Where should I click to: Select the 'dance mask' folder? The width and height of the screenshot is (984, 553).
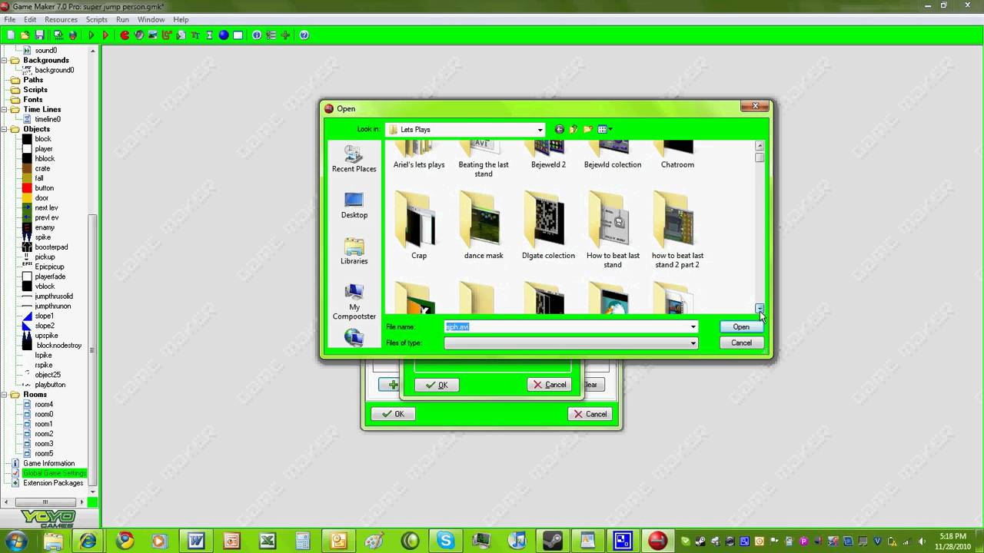[x=484, y=226]
